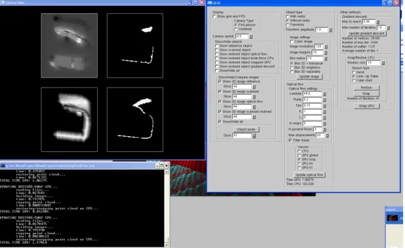Click the Restore button
Screen dimensions: 405x248
tap(366, 88)
